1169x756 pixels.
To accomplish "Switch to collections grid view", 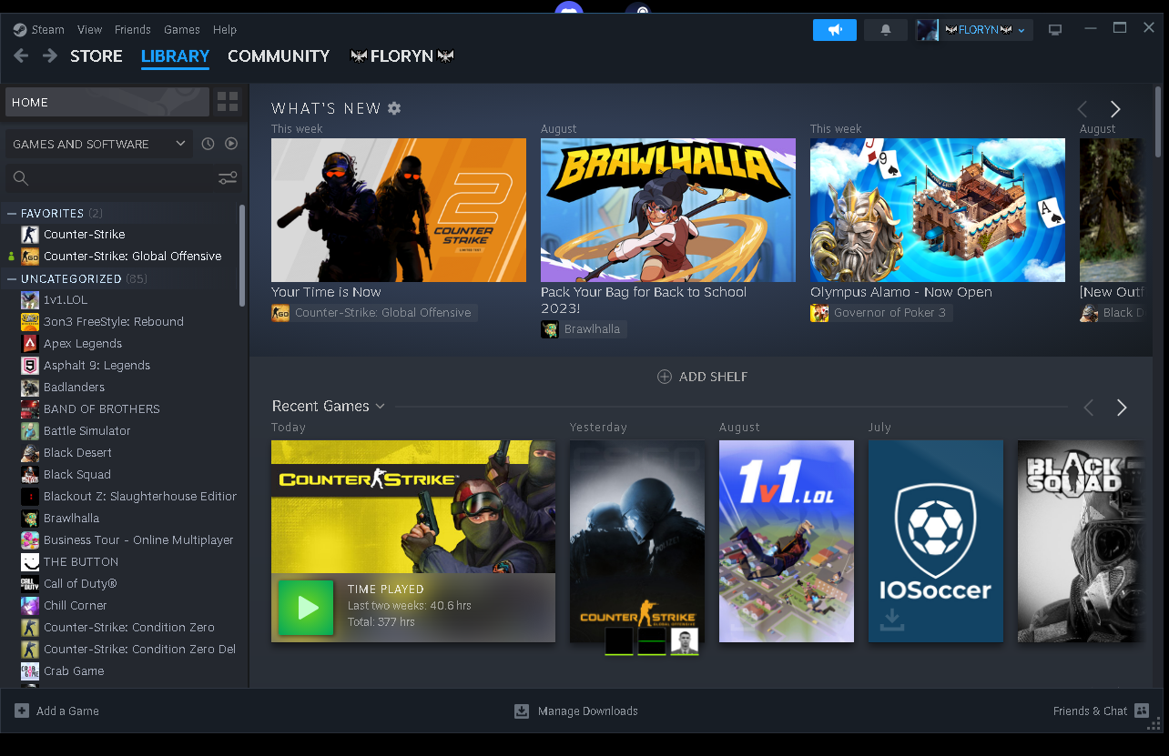I will (228, 102).
